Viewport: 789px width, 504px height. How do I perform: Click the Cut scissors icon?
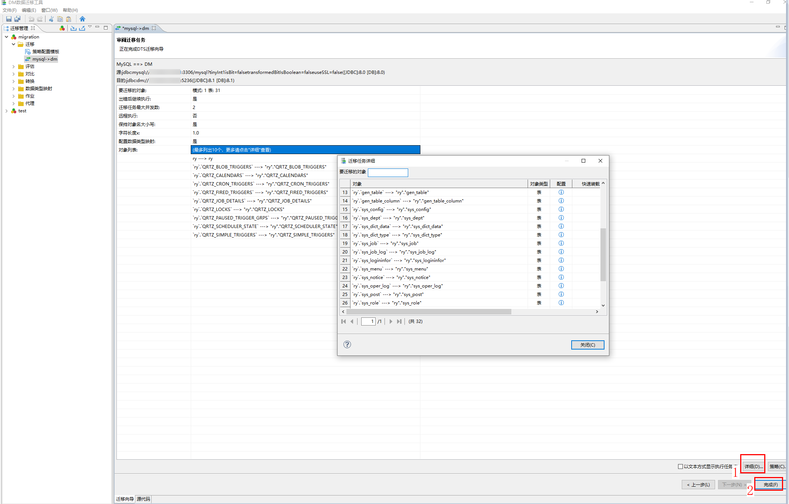click(x=51, y=19)
